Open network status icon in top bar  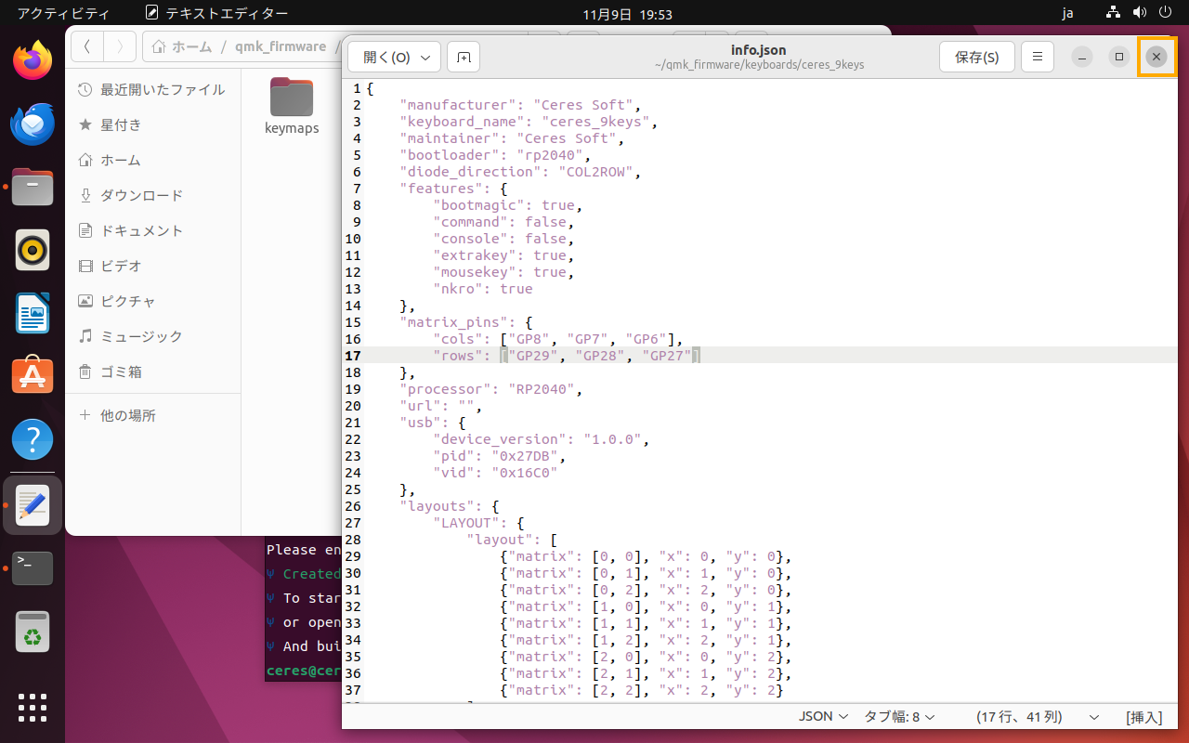point(1114,14)
